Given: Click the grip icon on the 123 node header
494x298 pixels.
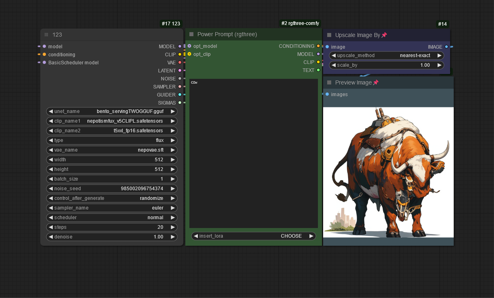Looking at the screenshot, I should coord(46,35).
